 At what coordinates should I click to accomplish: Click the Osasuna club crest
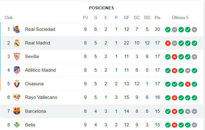(x=17, y=84)
